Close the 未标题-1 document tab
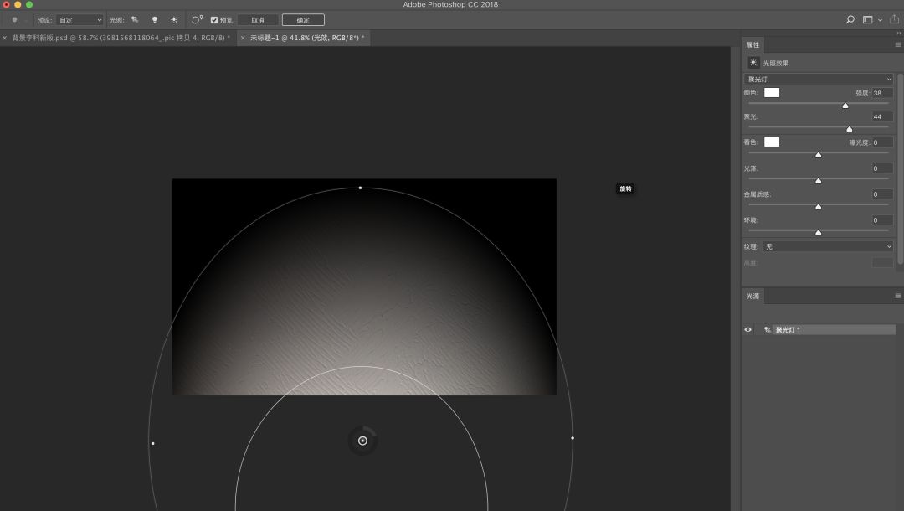Viewport: 904px width, 511px height. (243, 38)
